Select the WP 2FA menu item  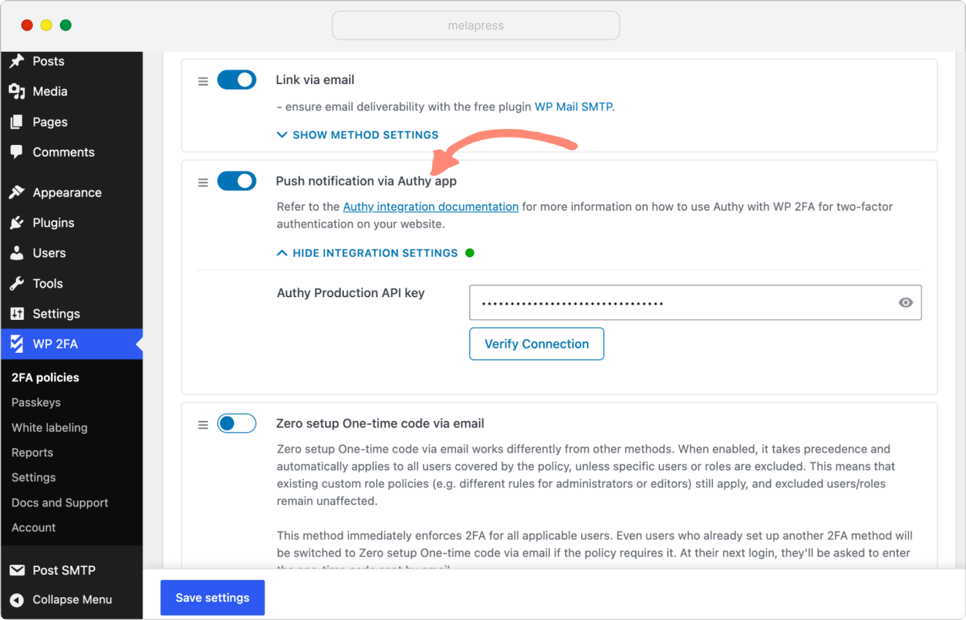tap(72, 344)
